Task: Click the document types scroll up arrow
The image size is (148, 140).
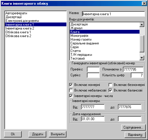Action: pyautogui.click(x=142, y=25)
